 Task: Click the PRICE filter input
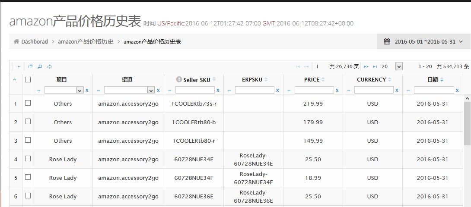pos(314,90)
